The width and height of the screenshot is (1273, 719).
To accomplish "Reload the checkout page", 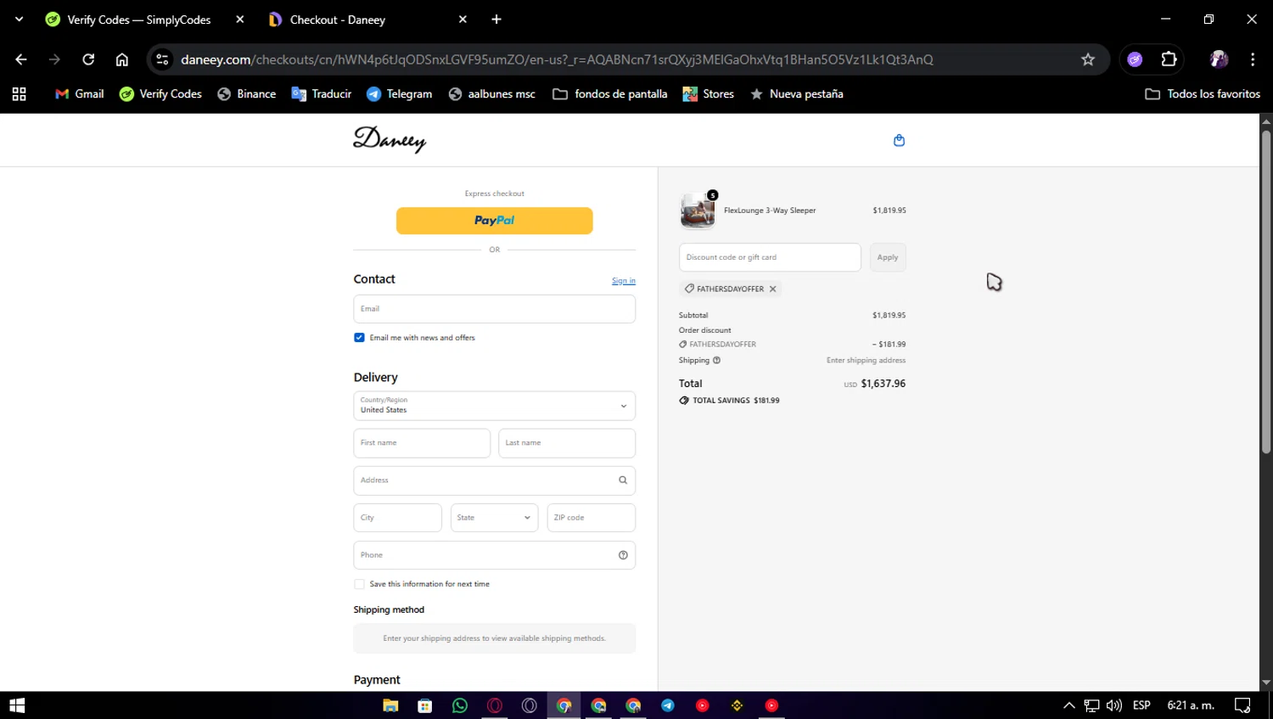I will click(x=88, y=59).
